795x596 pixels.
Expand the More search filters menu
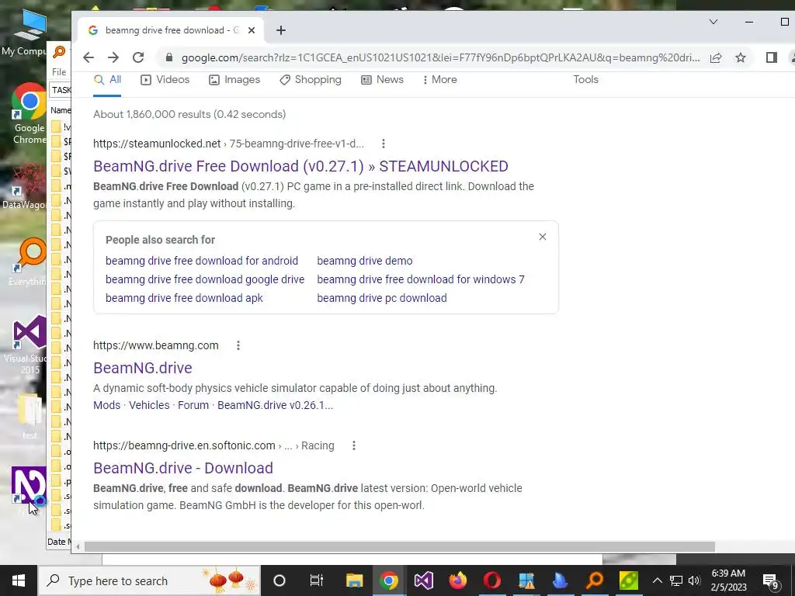[439, 80]
